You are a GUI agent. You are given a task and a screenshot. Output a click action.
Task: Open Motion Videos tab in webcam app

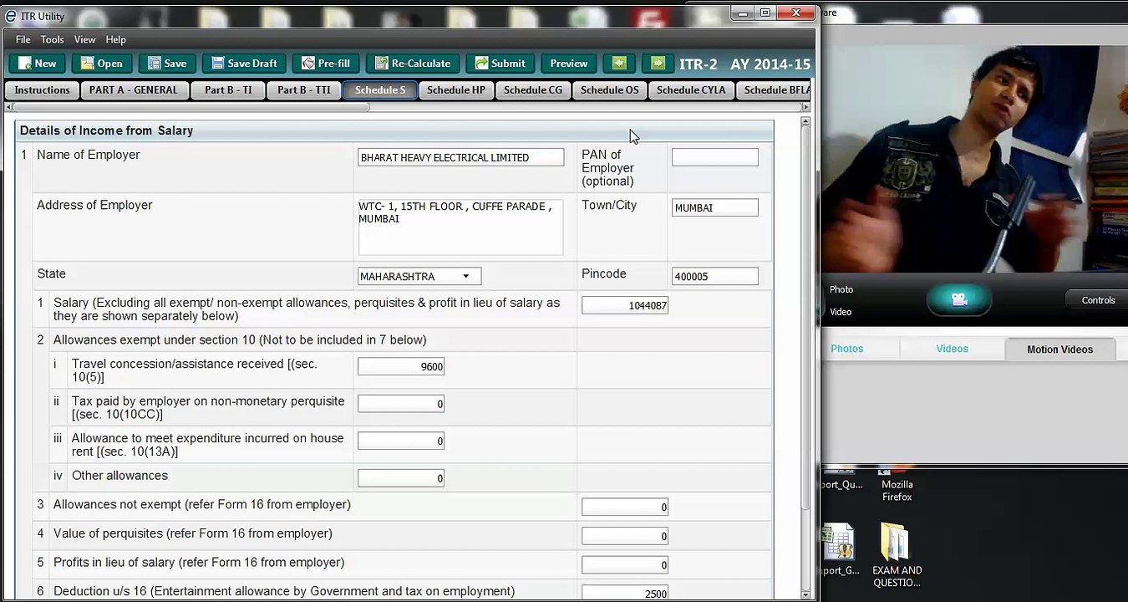click(x=1059, y=349)
